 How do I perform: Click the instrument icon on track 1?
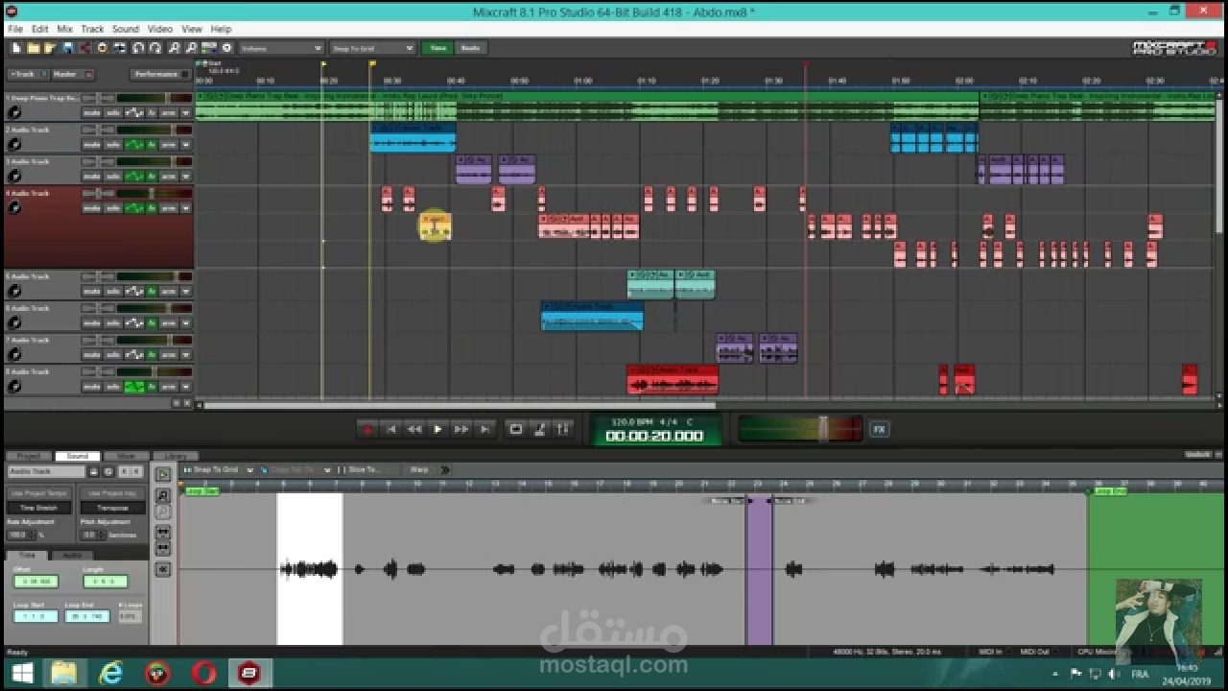pyautogui.click(x=13, y=113)
